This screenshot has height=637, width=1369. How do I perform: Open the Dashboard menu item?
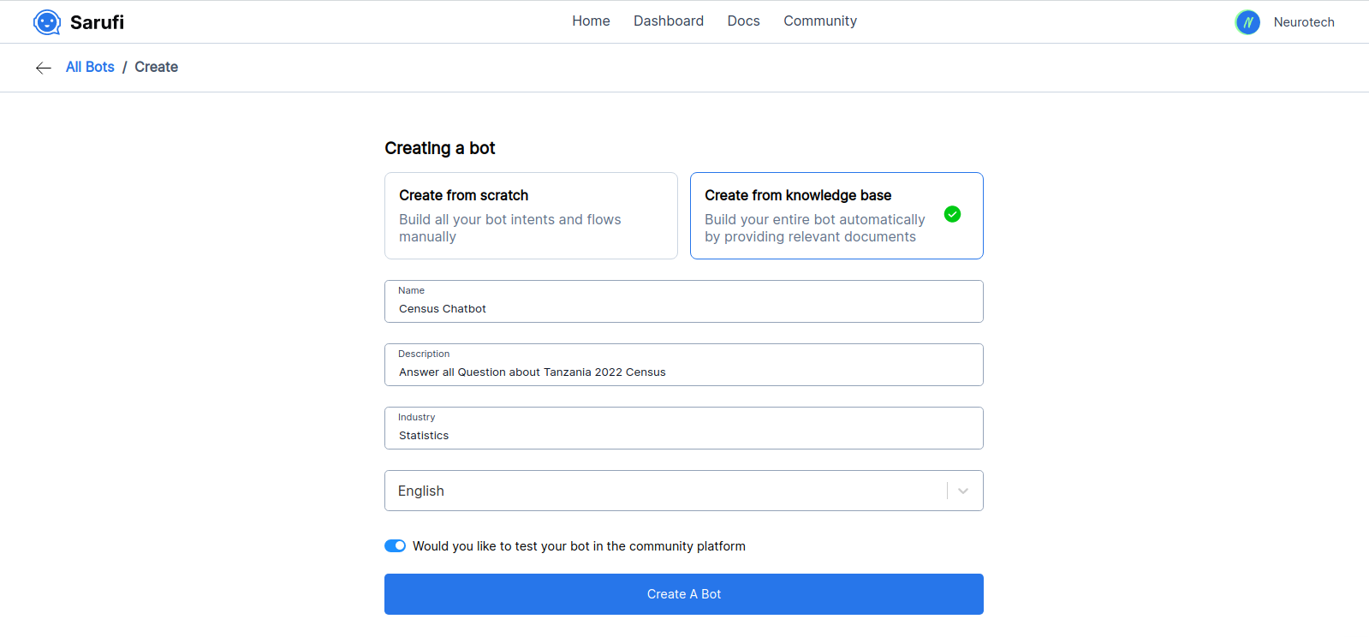tap(669, 21)
